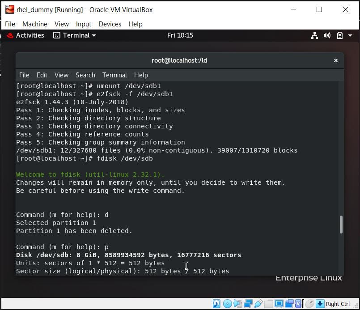This screenshot has width=360, height=310.
Task: Open VirtualBox Input menu
Action: click(84, 24)
